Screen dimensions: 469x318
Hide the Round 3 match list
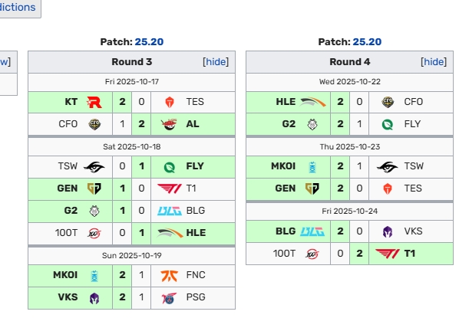(x=215, y=62)
